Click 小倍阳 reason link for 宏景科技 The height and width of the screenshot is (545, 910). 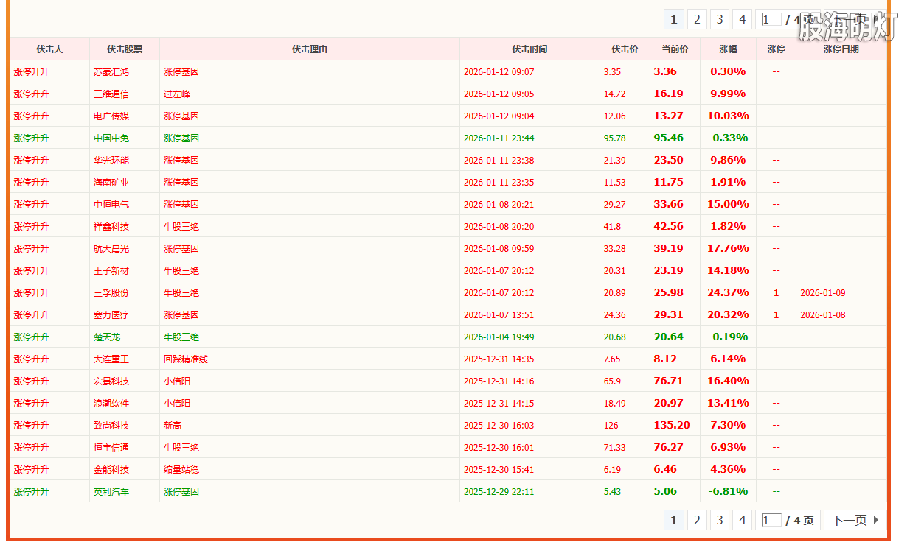click(177, 381)
